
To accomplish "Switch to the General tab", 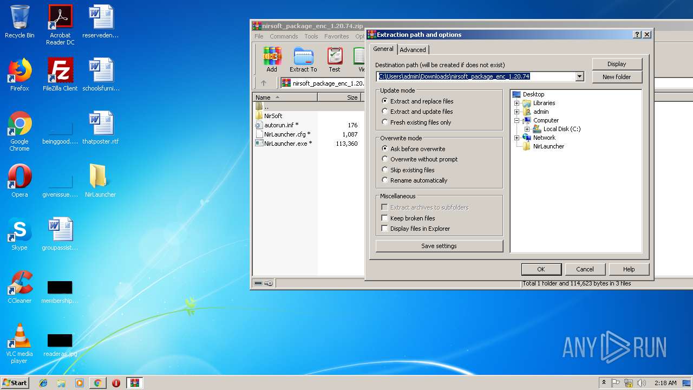I will (383, 49).
